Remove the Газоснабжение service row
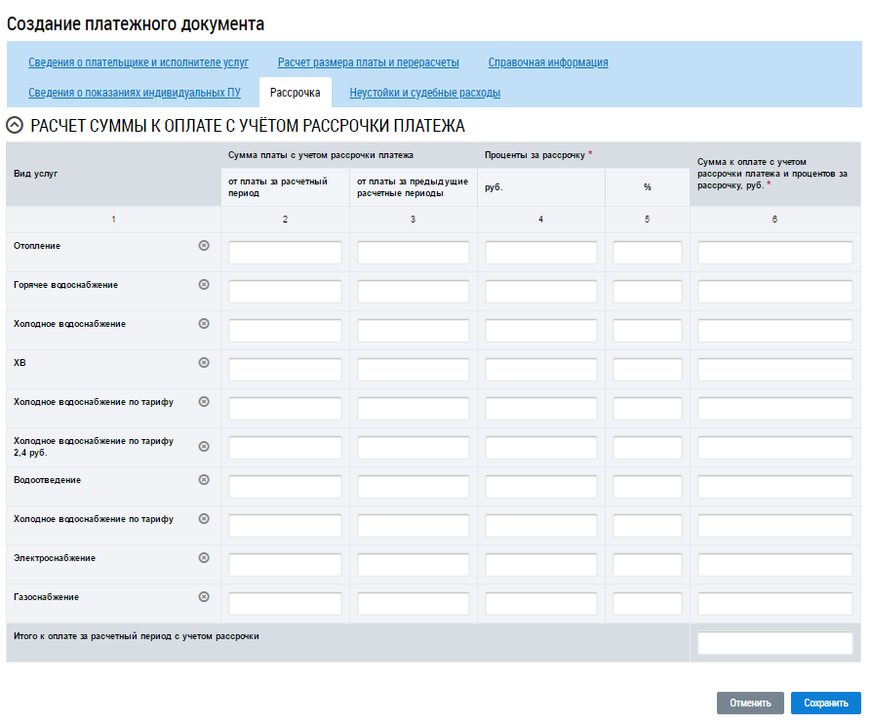This screenshot has height=726, width=871. coord(204,597)
